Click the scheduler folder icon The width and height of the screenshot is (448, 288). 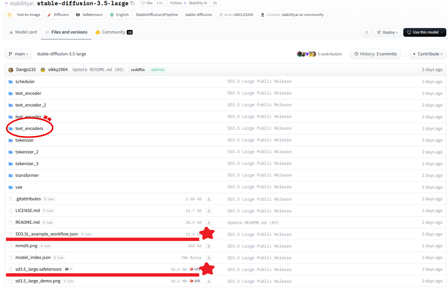point(11,82)
